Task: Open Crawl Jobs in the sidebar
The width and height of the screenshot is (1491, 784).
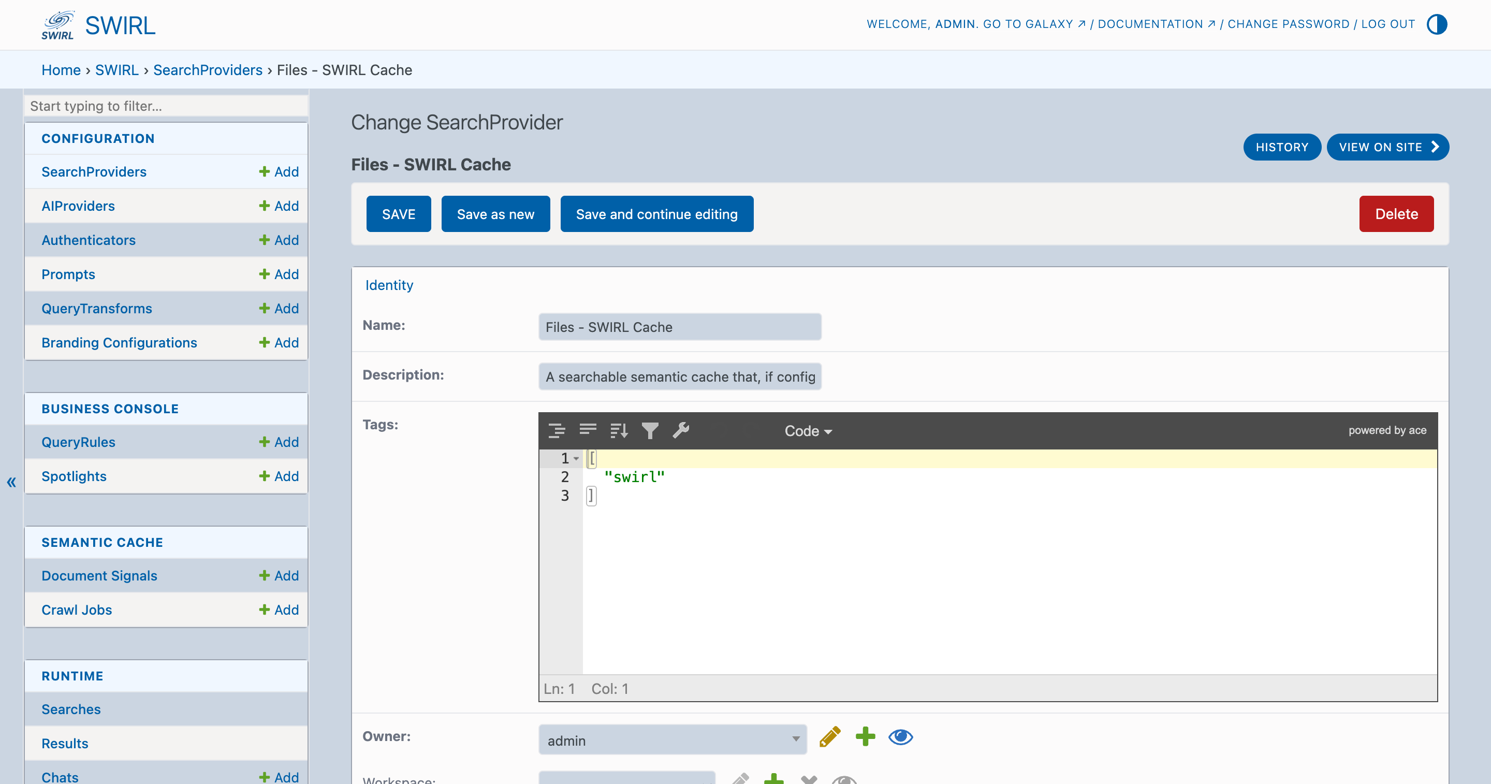Action: 77,611
